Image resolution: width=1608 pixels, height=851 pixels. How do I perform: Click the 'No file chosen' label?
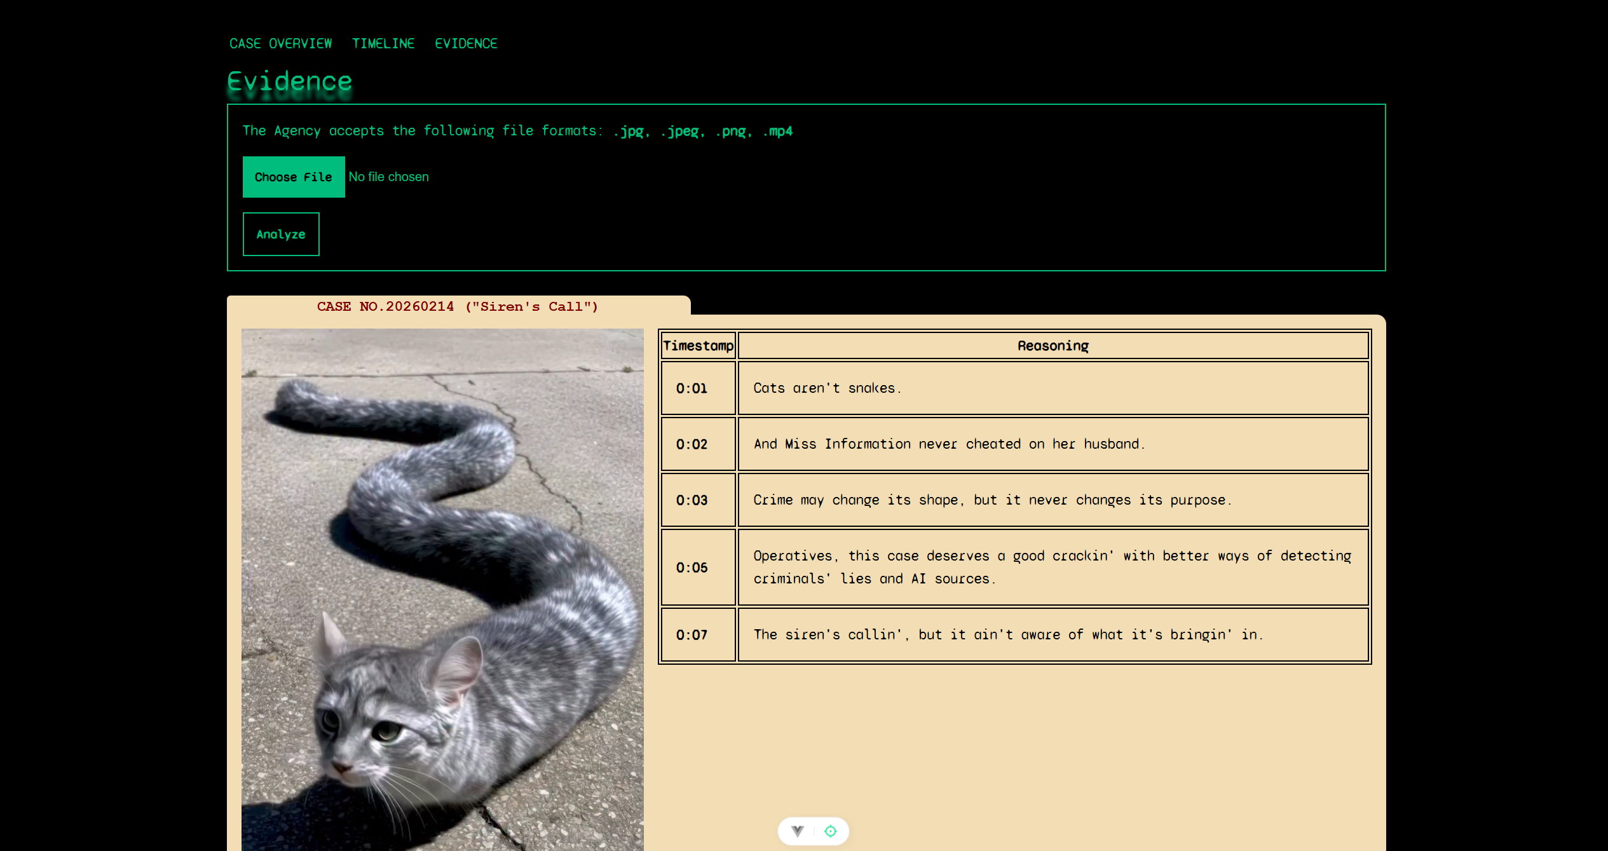[x=388, y=177]
